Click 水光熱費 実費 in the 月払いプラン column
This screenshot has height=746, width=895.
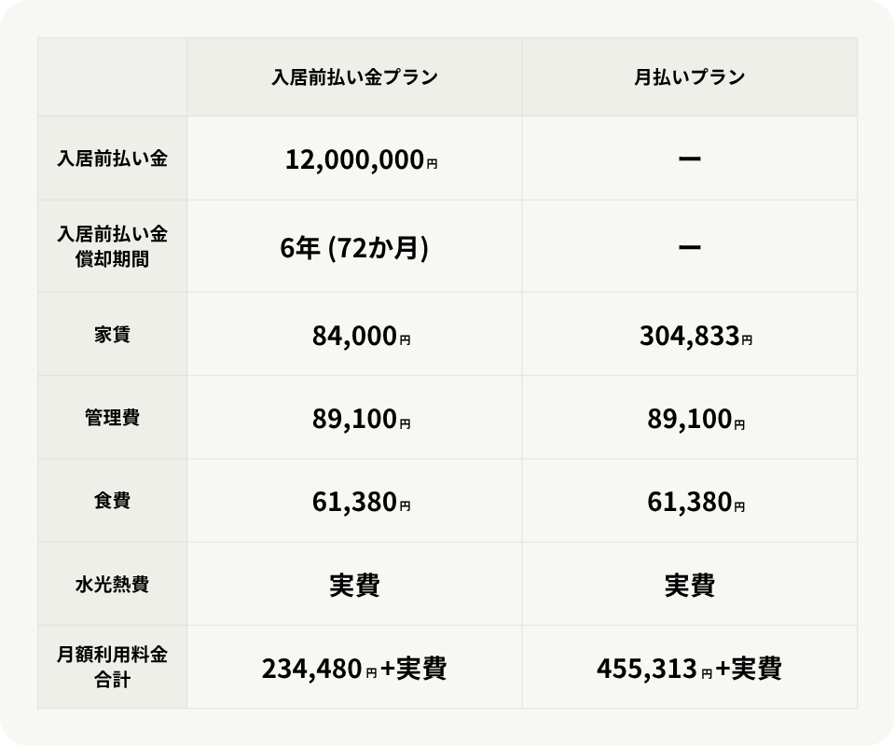pos(690,586)
